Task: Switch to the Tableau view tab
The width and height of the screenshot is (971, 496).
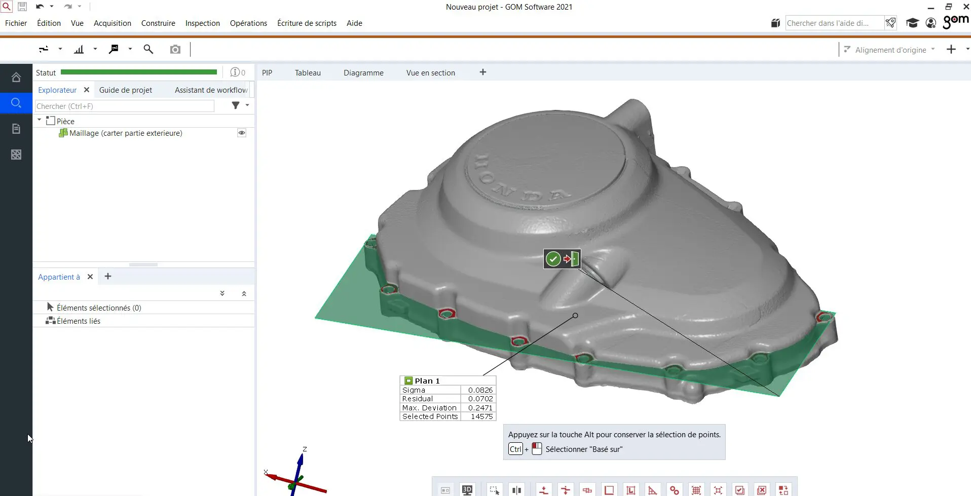Action: (308, 73)
